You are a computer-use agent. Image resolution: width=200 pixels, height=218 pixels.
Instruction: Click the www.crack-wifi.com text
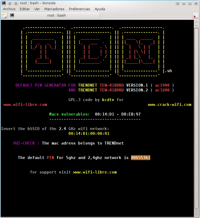pos(170,105)
